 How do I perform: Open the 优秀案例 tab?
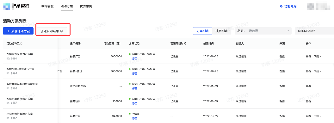click(x=86, y=6)
